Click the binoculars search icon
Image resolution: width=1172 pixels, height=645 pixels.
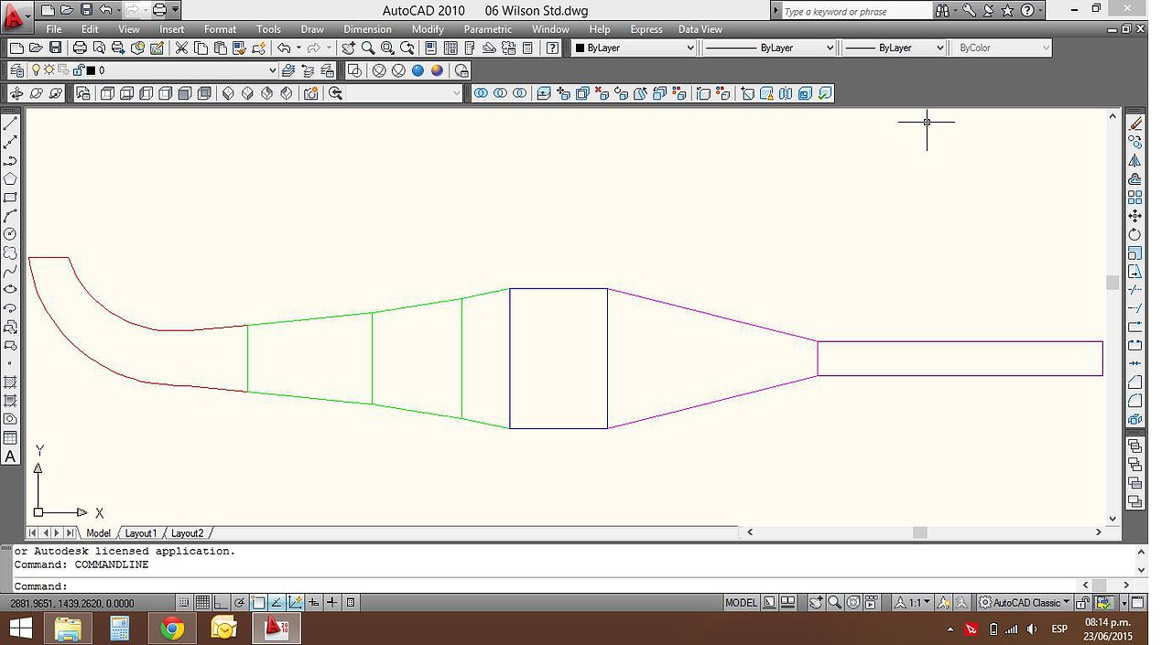(942, 11)
